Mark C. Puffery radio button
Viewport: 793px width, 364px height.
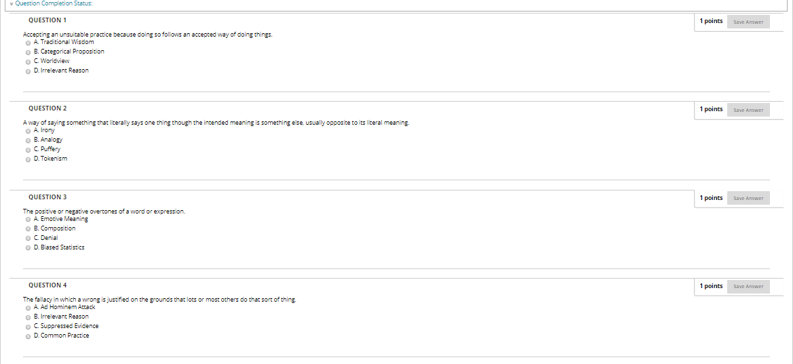point(28,150)
